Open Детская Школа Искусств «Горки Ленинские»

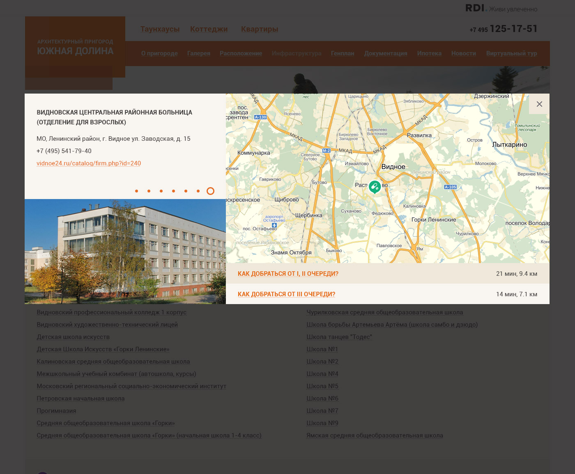103,349
